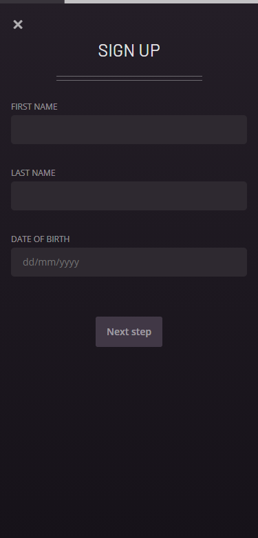Click the dark filled progress bar segment
This screenshot has width=258, height=538.
[32, 1]
